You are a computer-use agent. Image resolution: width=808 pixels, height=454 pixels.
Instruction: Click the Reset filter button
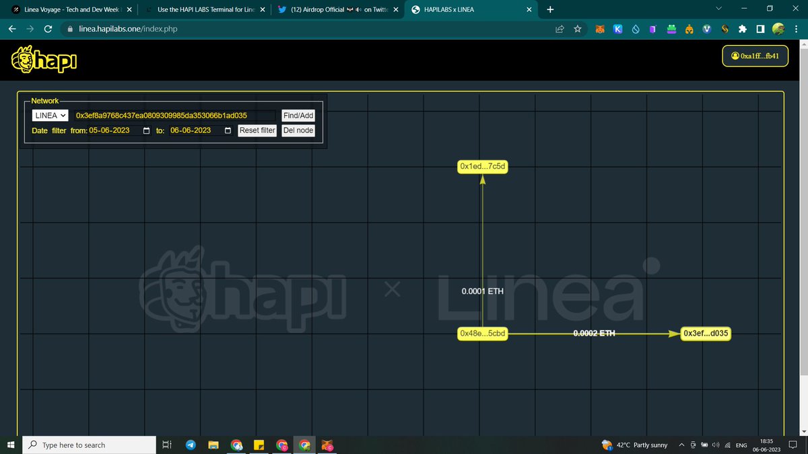[258, 130]
